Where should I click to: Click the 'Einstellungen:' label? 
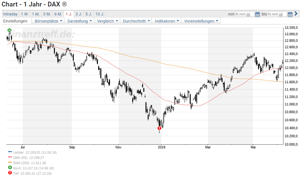15,21
